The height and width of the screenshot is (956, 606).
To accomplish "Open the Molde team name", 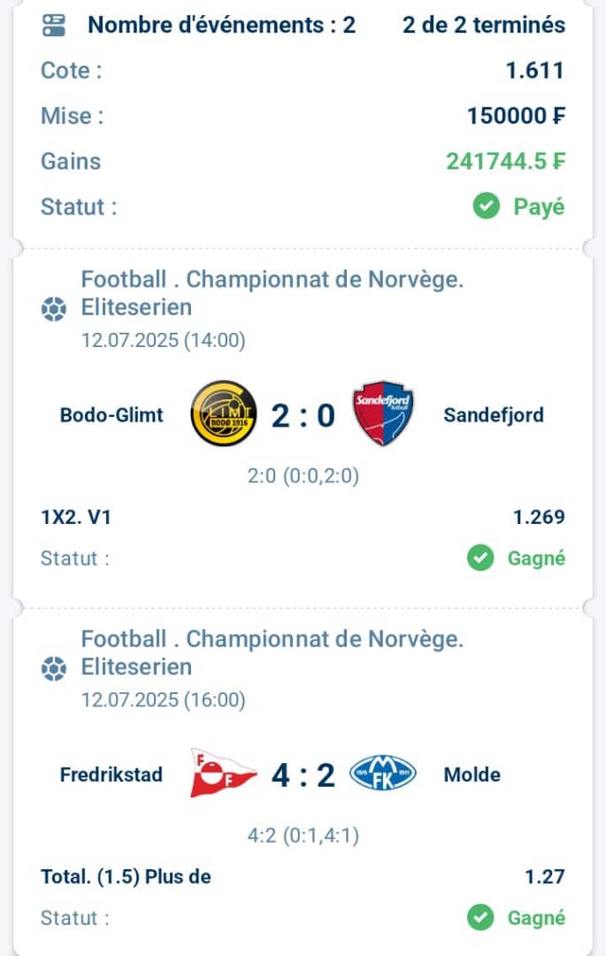I will (472, 775).
